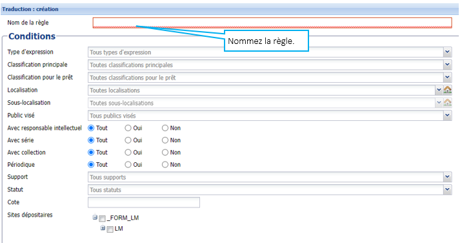This screenshot has width=462, height=243.
Task: Click the _FORM_LM tree label
Action: pos(123,218)
